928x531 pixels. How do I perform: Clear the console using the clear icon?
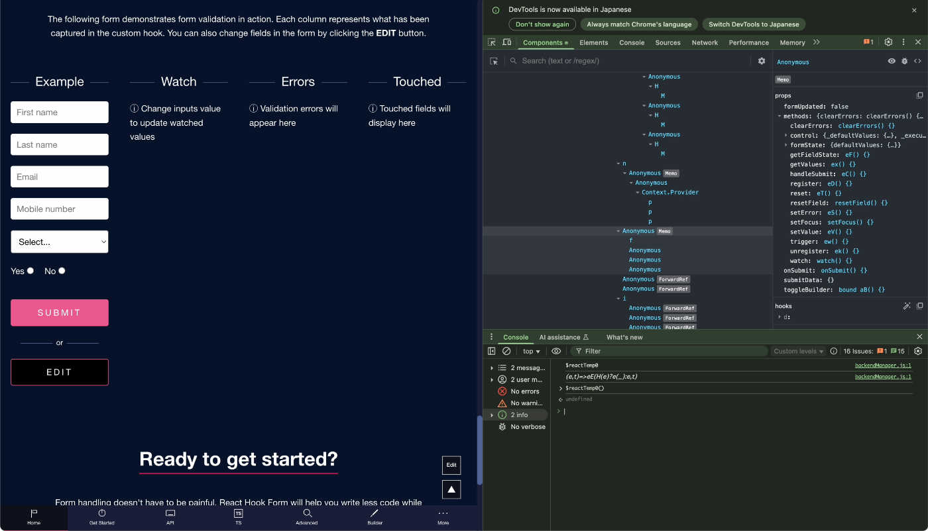(506, 351)
